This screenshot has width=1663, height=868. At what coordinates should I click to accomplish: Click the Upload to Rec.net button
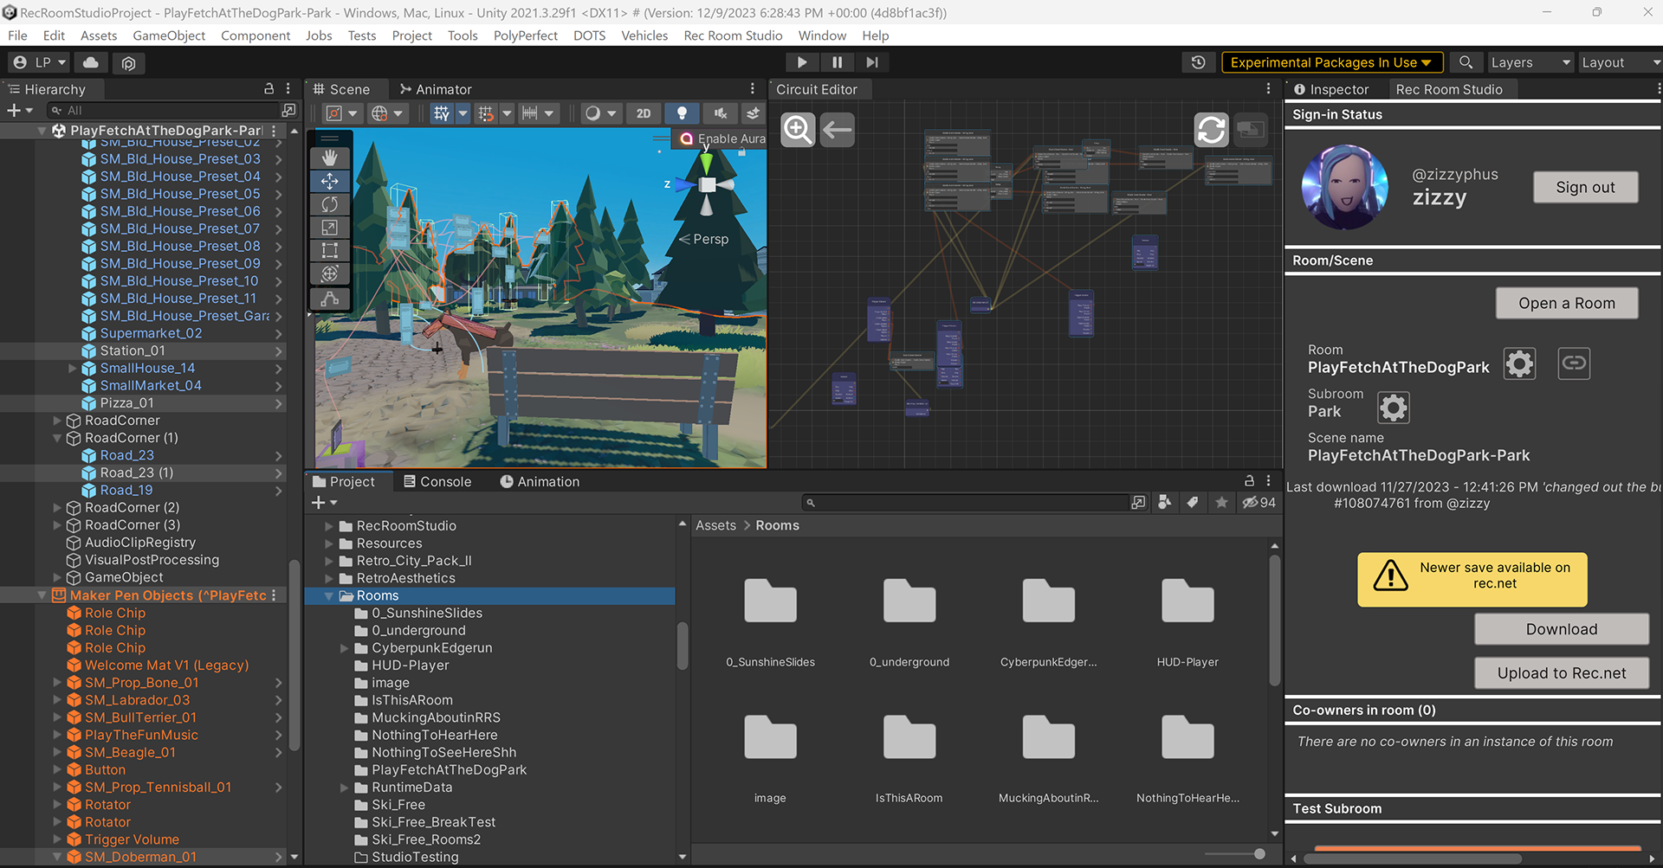tap(1562, 672)
